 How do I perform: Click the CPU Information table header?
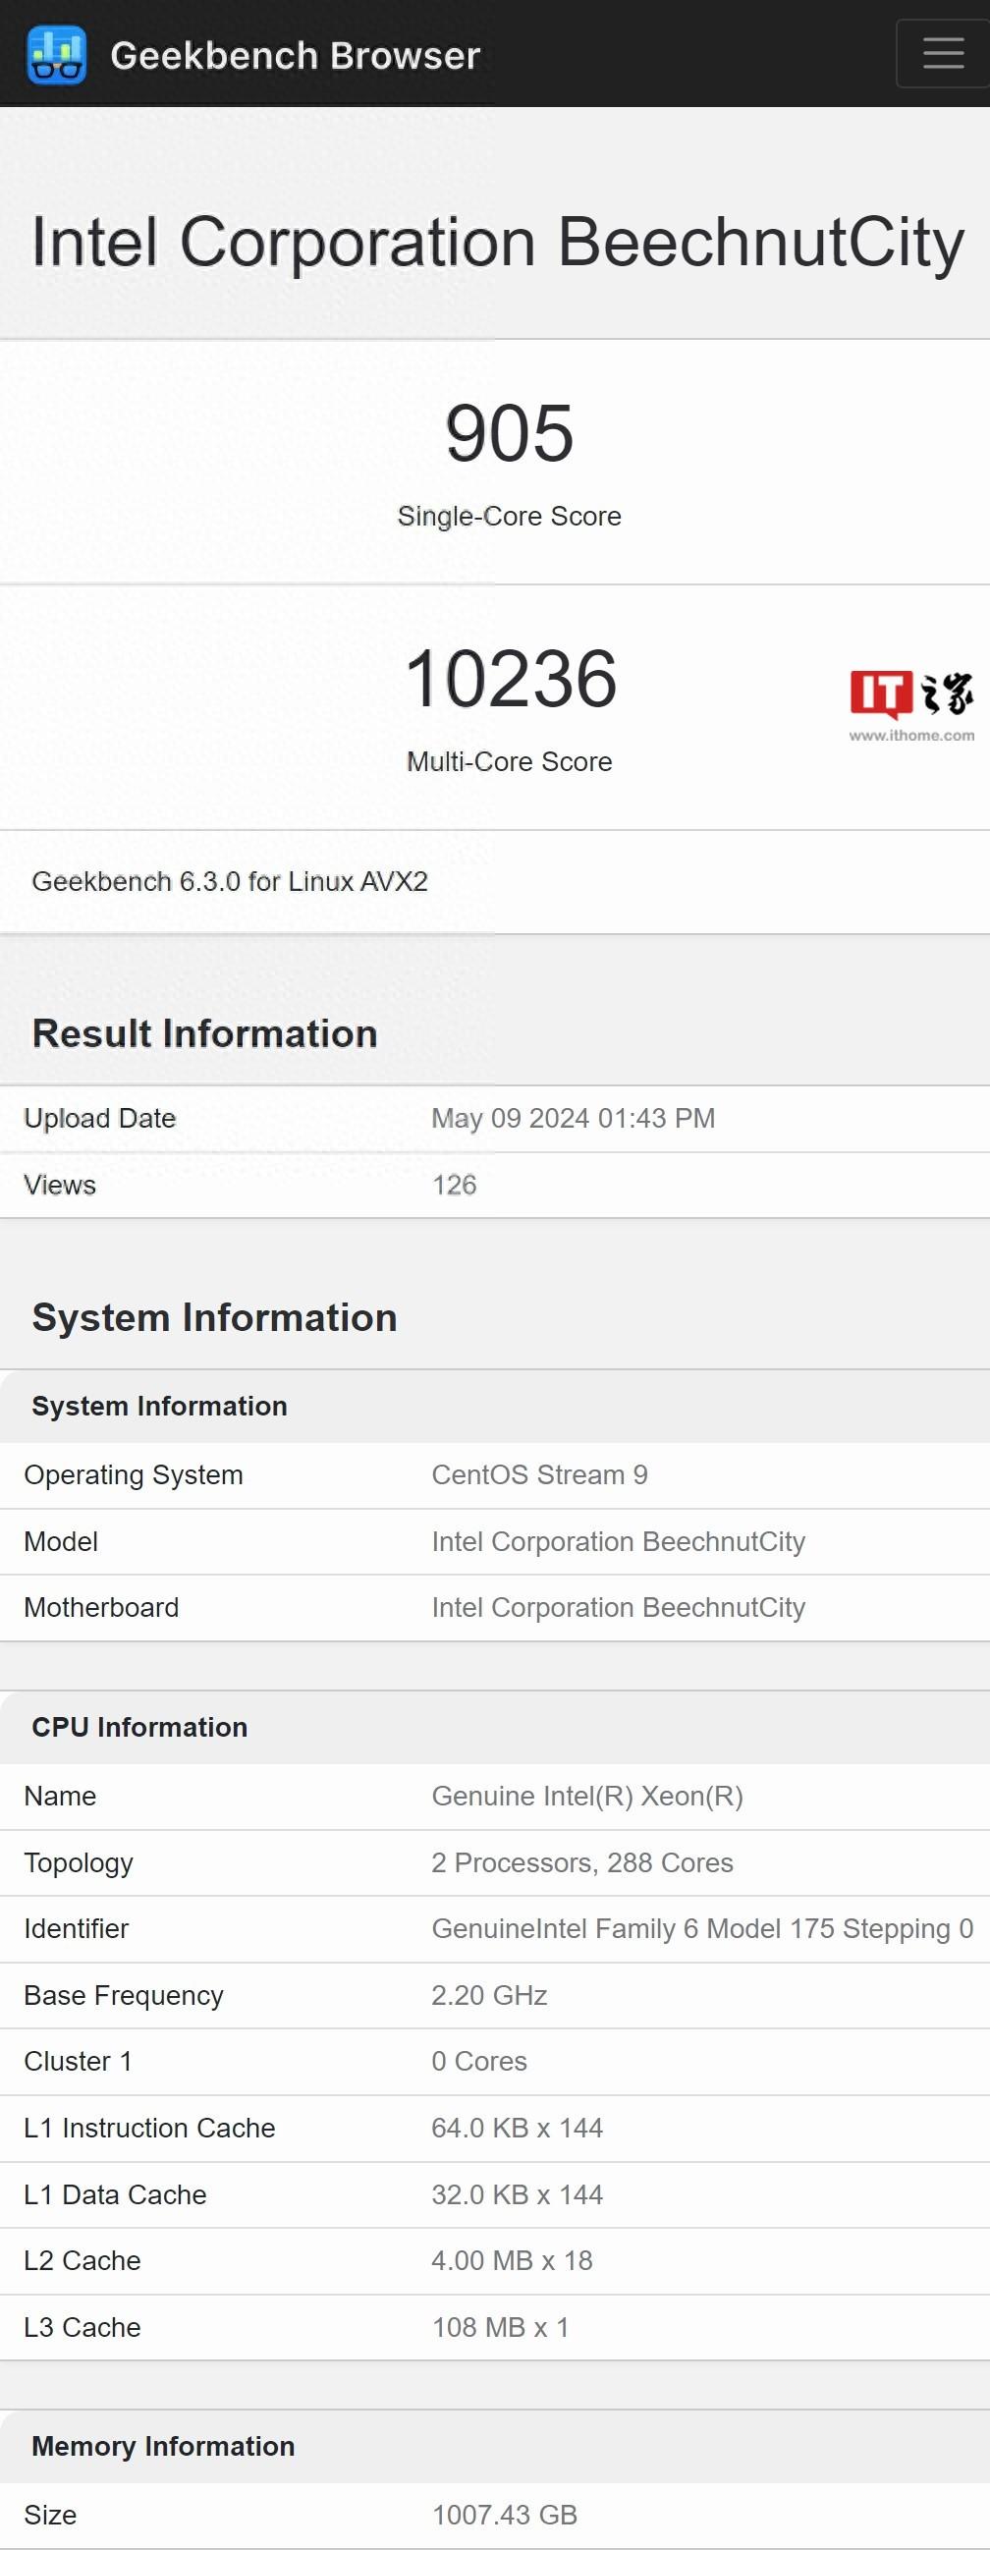[139, 1728]
